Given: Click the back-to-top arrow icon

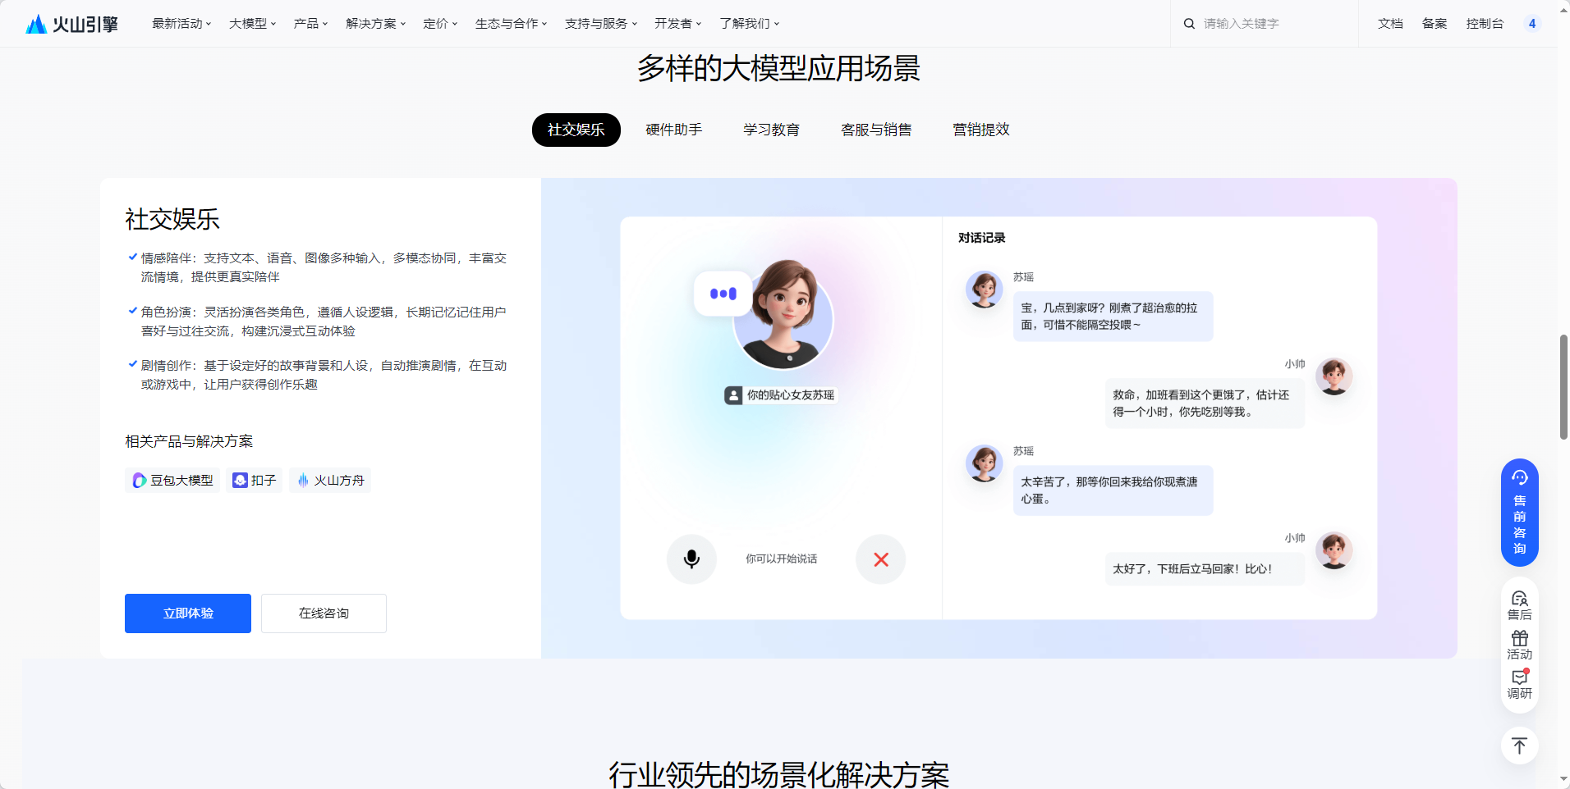Looking at the screenshot, I should (x=1520, y=746).
